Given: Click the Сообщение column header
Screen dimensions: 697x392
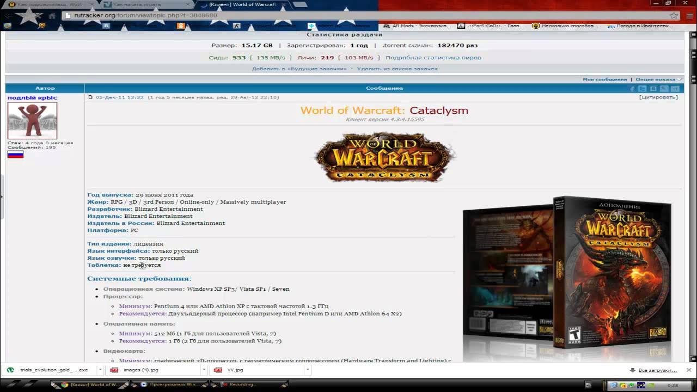Looking at the screenshot, I should click(384, 88).
